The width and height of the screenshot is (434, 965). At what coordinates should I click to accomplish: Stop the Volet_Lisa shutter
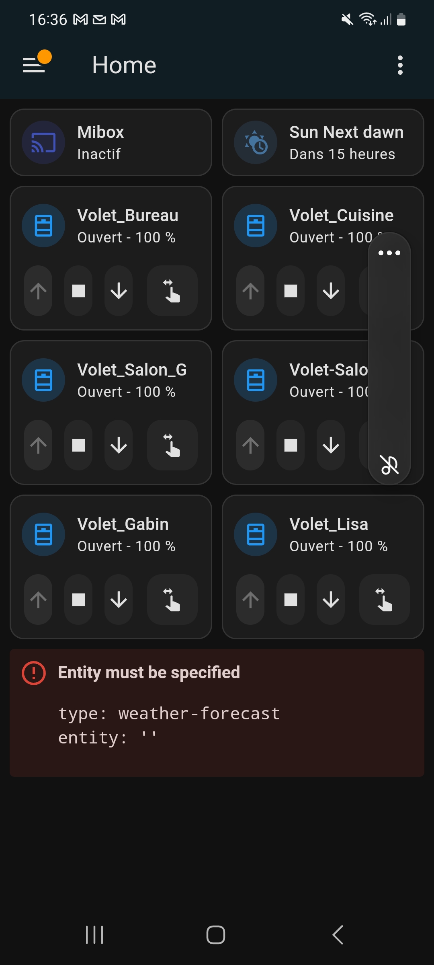tap(291, 600)
